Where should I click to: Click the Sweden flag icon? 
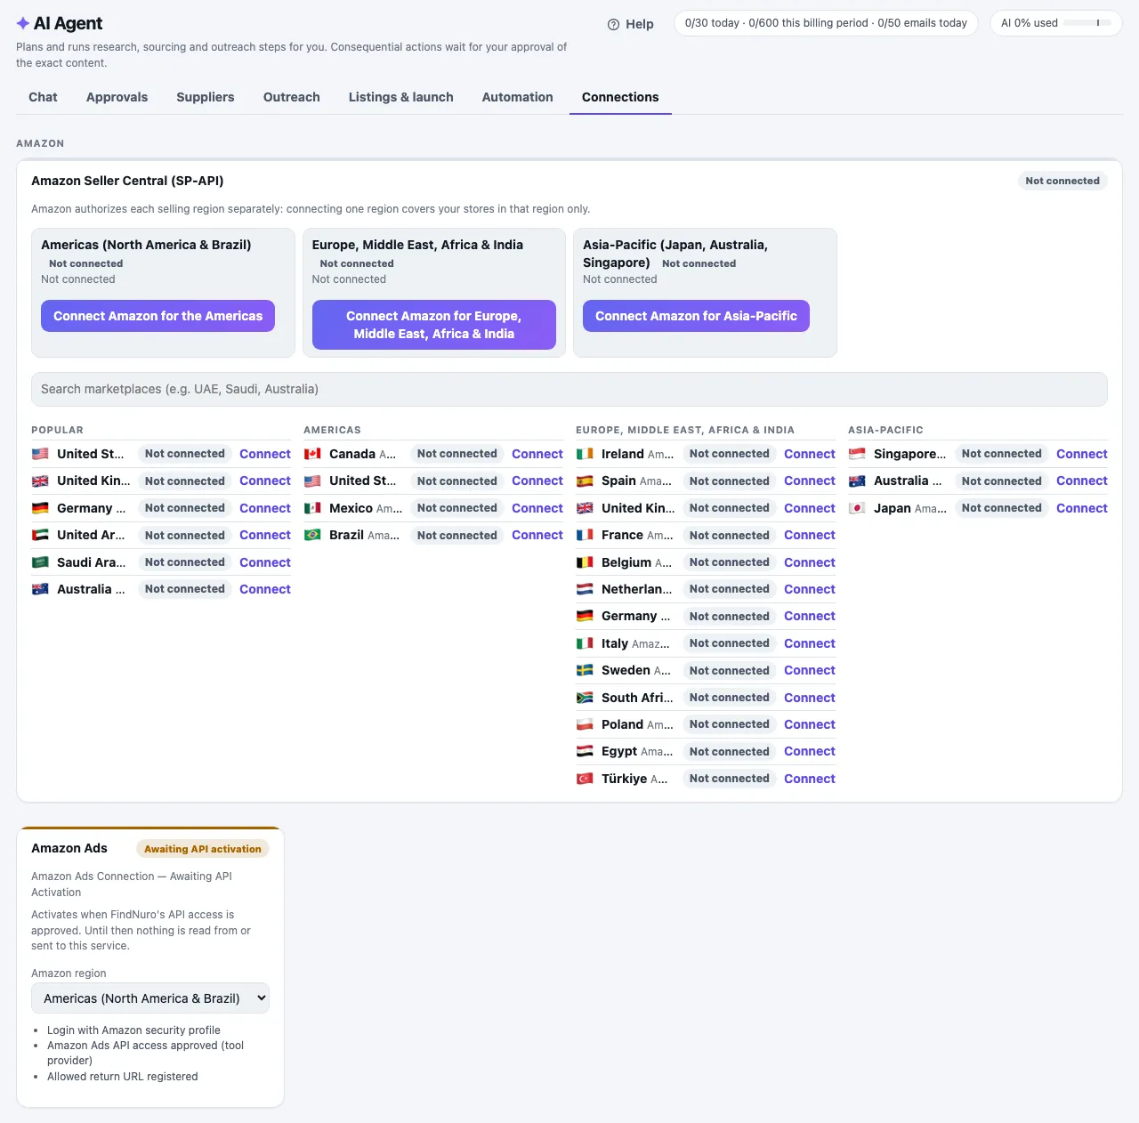[585, 670]
